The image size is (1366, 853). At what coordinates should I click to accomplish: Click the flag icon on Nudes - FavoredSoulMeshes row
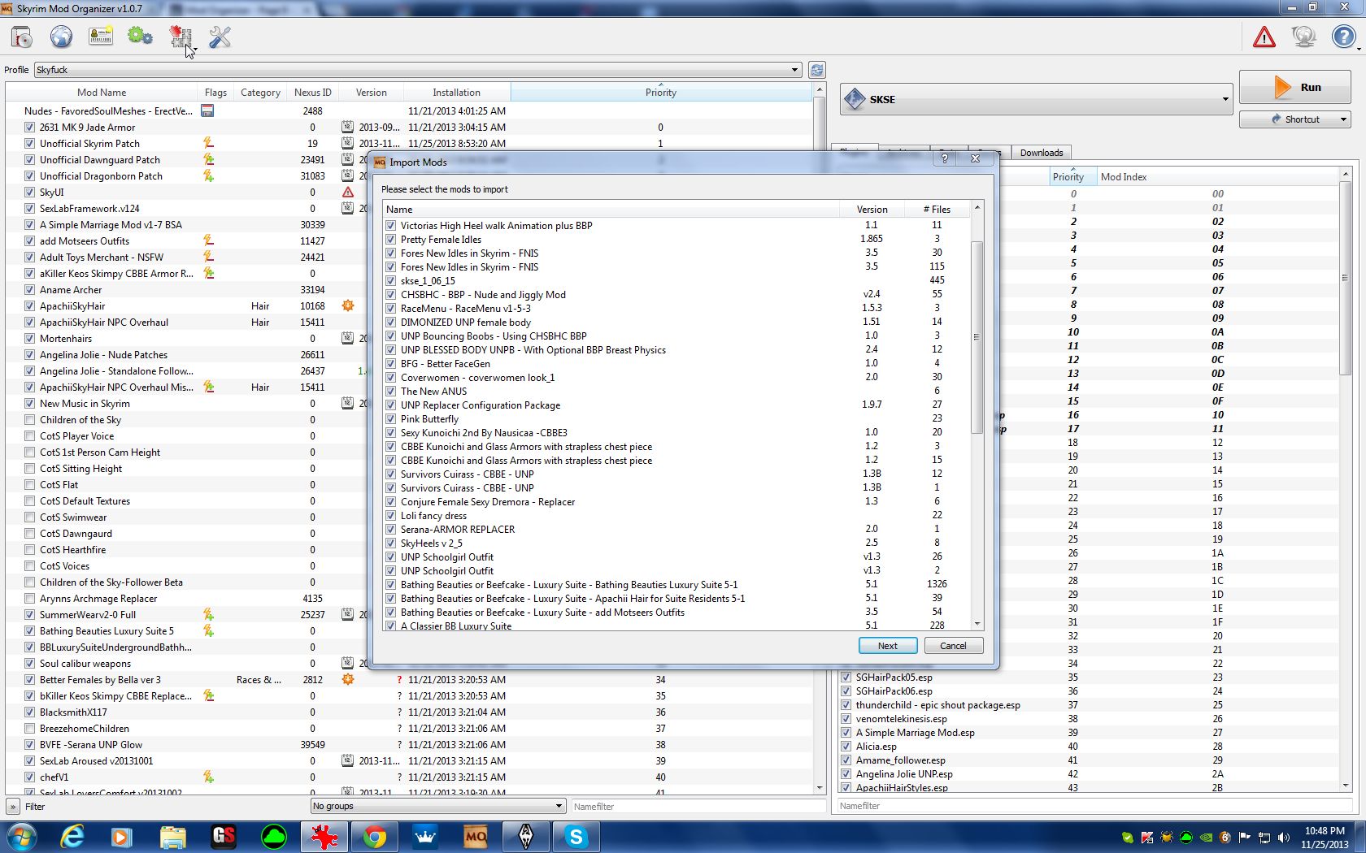point(207,110)
